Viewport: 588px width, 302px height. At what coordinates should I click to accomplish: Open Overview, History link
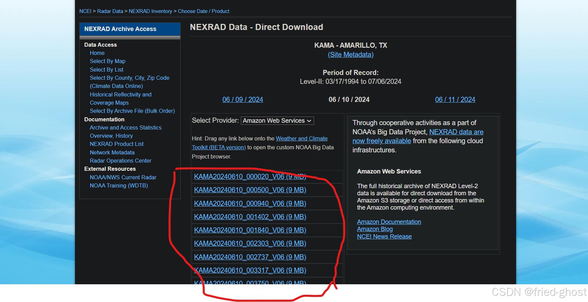coord(111,136)
